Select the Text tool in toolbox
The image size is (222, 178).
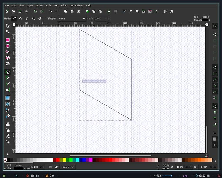click(8, 90)
